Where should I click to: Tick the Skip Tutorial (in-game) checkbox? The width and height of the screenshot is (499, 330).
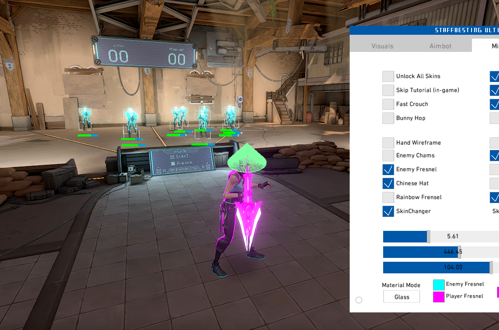[388, 90]
